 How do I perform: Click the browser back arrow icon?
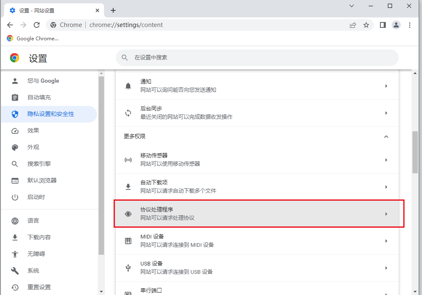pyautogui.click(x=10, y=25)
